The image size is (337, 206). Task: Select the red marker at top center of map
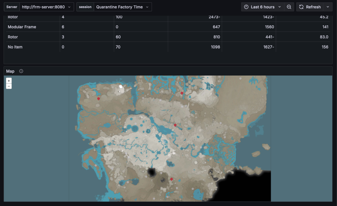coord(182,93)
